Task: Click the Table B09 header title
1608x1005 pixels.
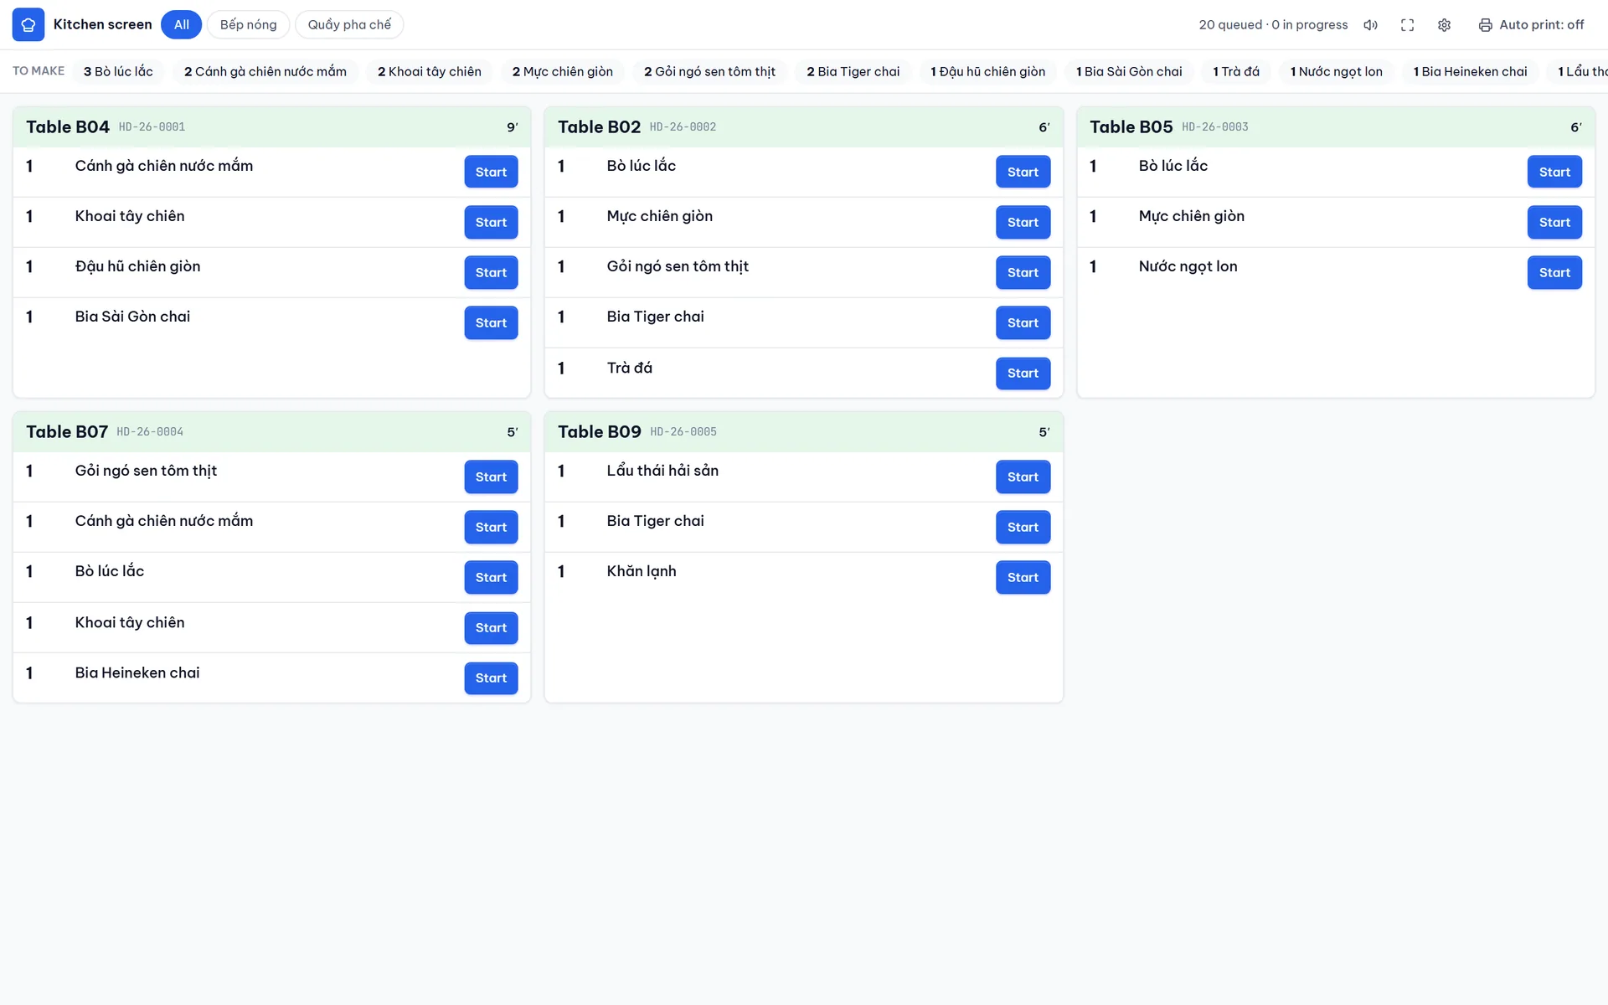Action: tap(599, 432)
